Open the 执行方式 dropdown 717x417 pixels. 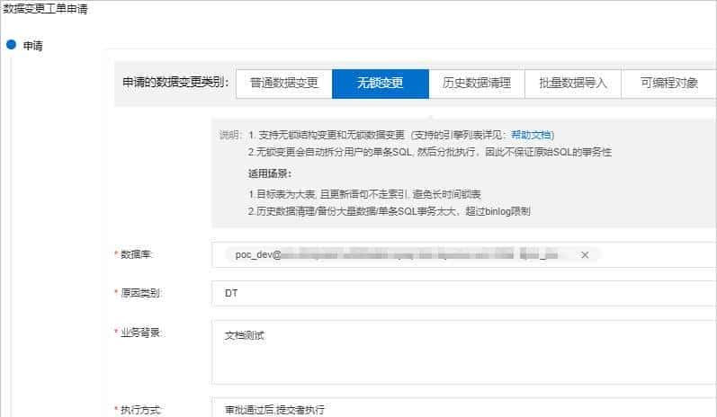[x=464, y=408]
